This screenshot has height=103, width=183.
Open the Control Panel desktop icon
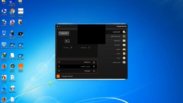tap(4, 45)
